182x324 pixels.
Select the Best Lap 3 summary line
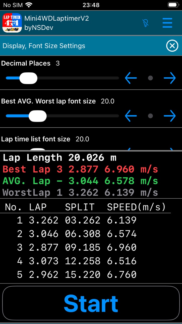(x=80, y=169)
